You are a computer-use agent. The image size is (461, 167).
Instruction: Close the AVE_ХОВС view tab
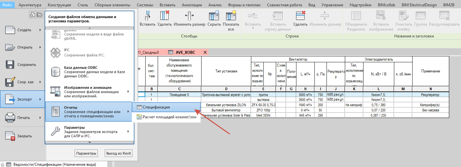point(205,52)
